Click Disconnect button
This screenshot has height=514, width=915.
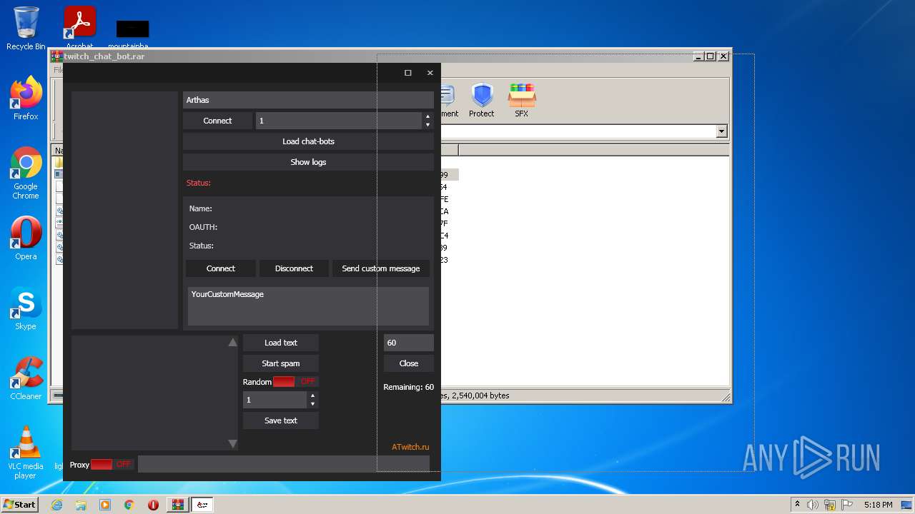(x=294, y=268)
